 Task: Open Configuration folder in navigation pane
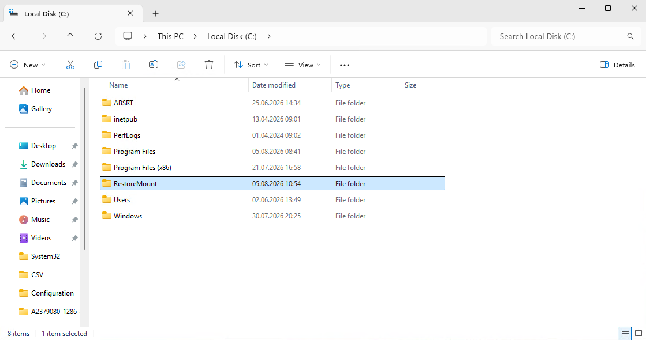53,293
